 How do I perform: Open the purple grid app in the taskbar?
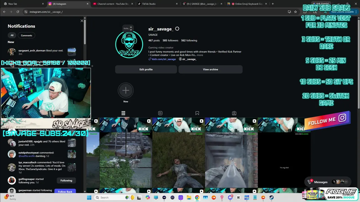click(181, 198)
